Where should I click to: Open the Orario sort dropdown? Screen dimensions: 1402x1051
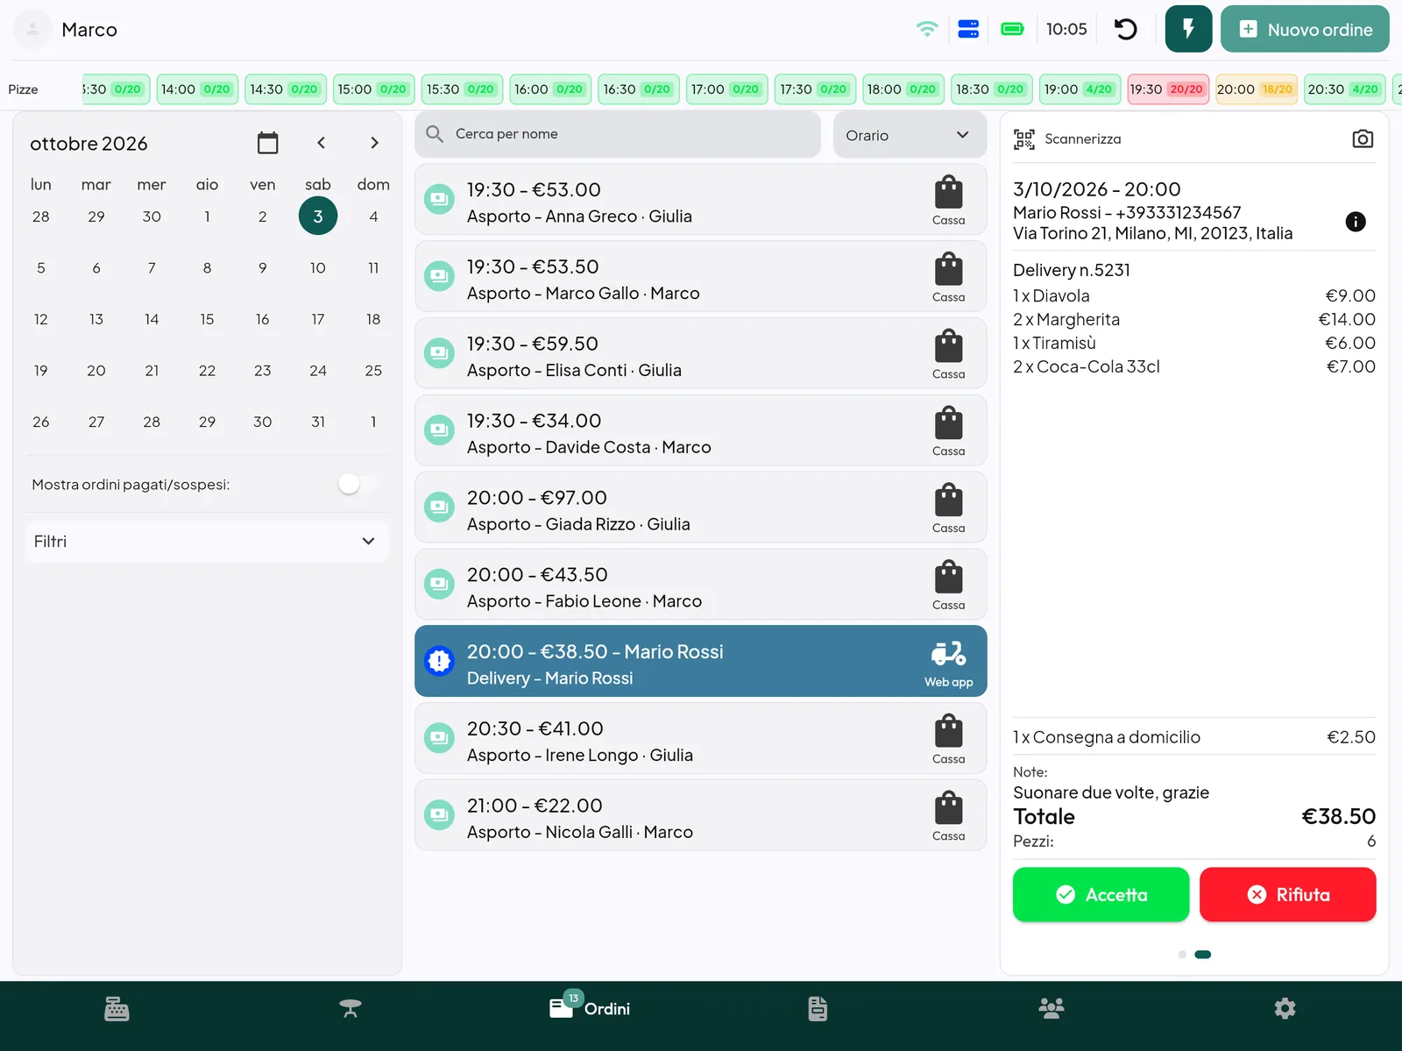pos(910,135)
